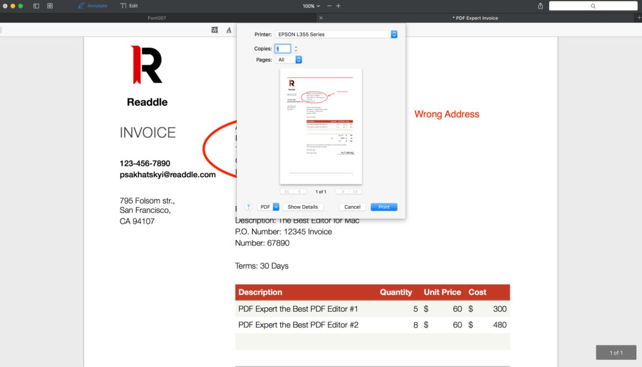Click the zoom in plus icon

339,6
